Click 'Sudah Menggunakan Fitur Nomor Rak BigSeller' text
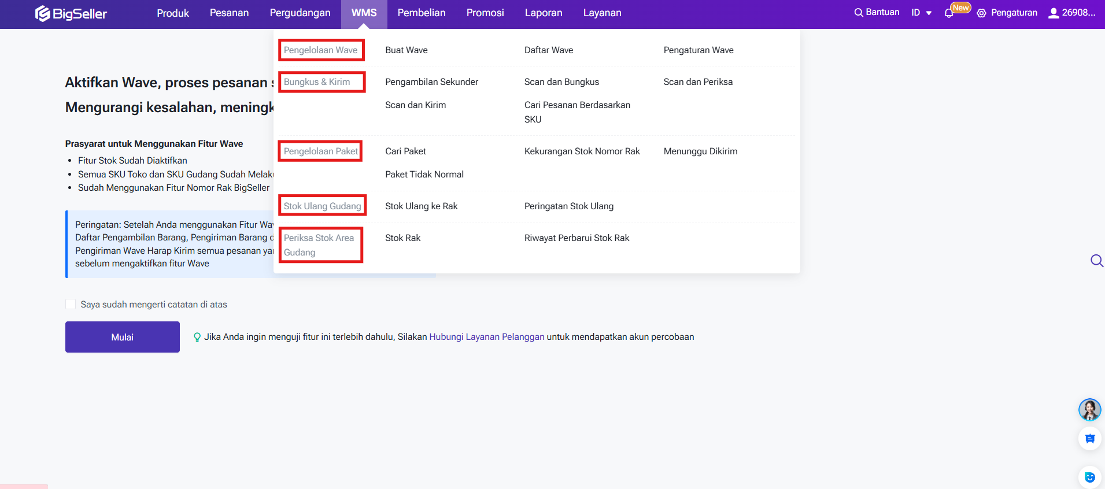Image resolution: width=1105 pixels, height=489 pixels. click(173, 188)
